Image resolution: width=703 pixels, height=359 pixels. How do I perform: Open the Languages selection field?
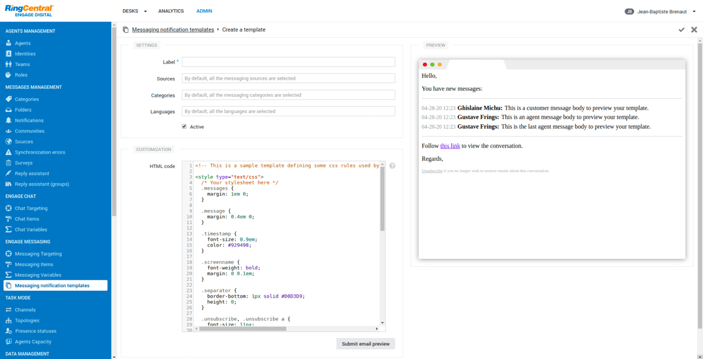[288, 112]
